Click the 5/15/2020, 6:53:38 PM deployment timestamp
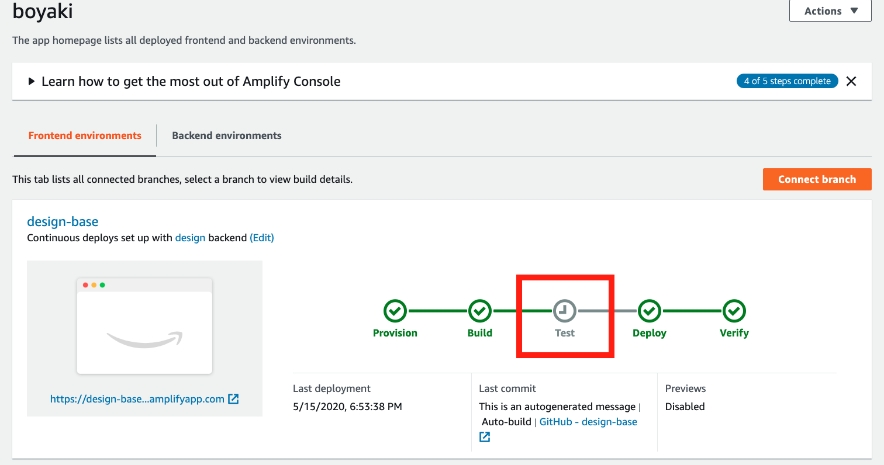Viewport: 884px width, 465px height. (347, 407)
